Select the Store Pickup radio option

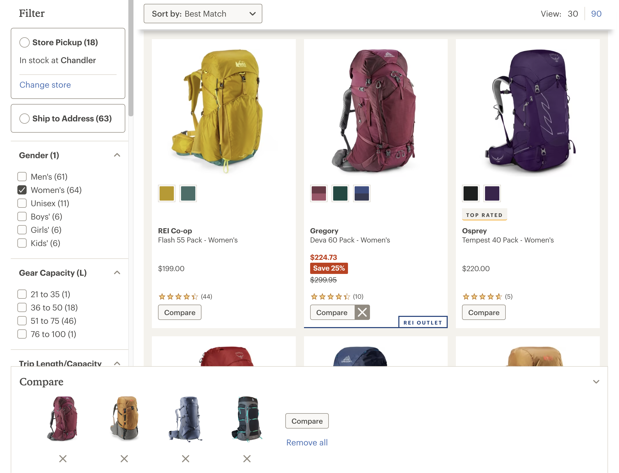[25, 42]
